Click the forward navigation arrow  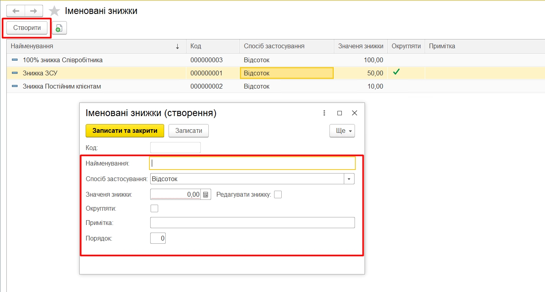click(34, 11)
